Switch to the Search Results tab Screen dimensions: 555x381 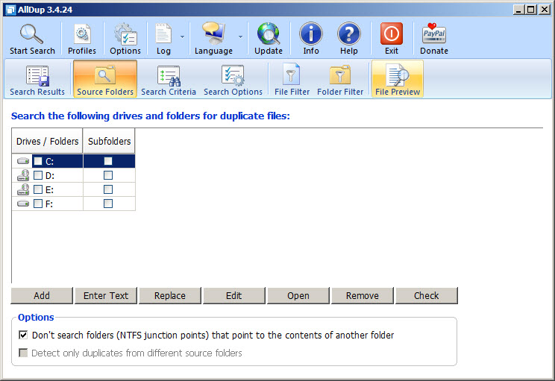point(37,79)
